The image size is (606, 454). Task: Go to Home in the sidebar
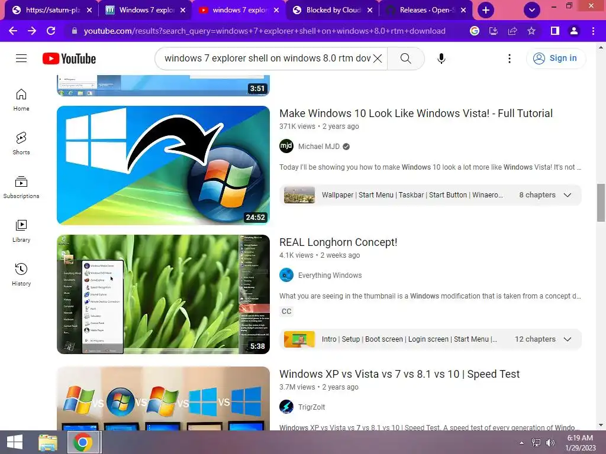tap(21, 100)
